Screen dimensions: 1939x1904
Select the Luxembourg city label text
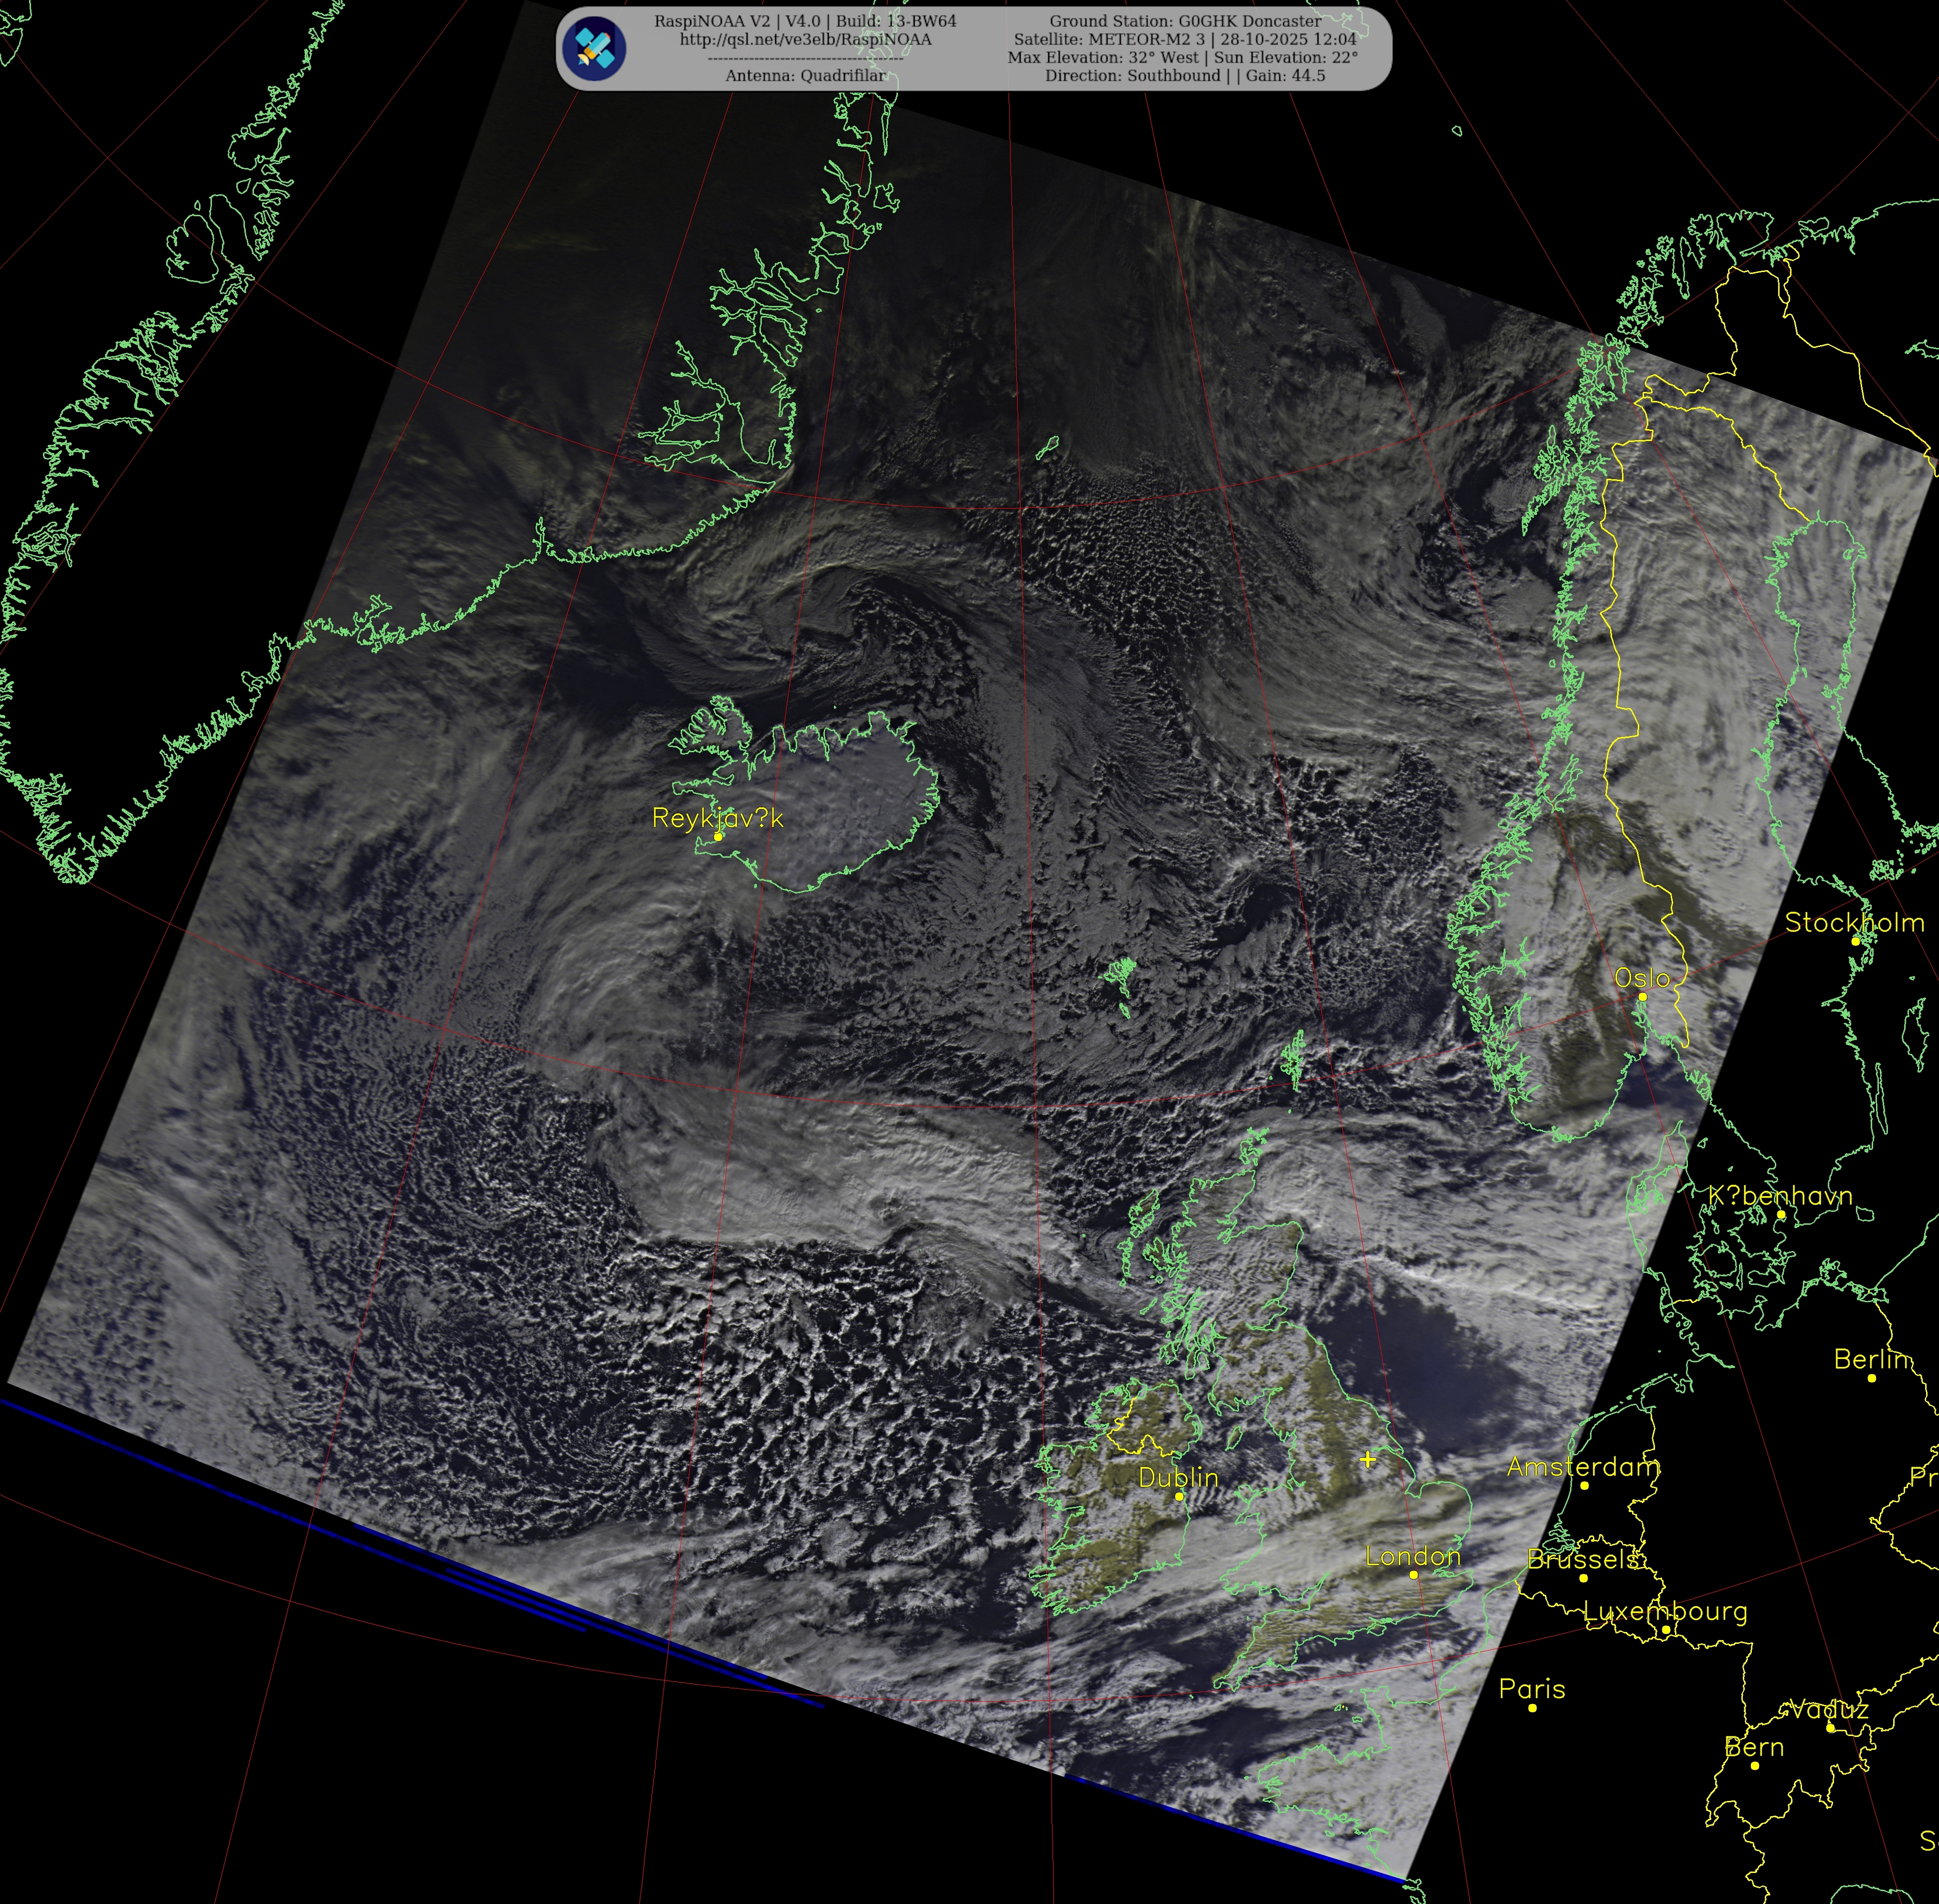(x=1665, y=1611)
